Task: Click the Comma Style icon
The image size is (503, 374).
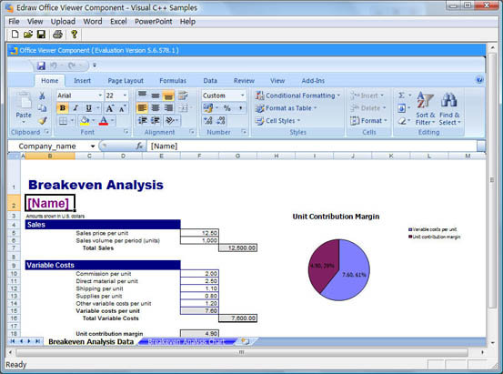Action: [x=240, y=108]
